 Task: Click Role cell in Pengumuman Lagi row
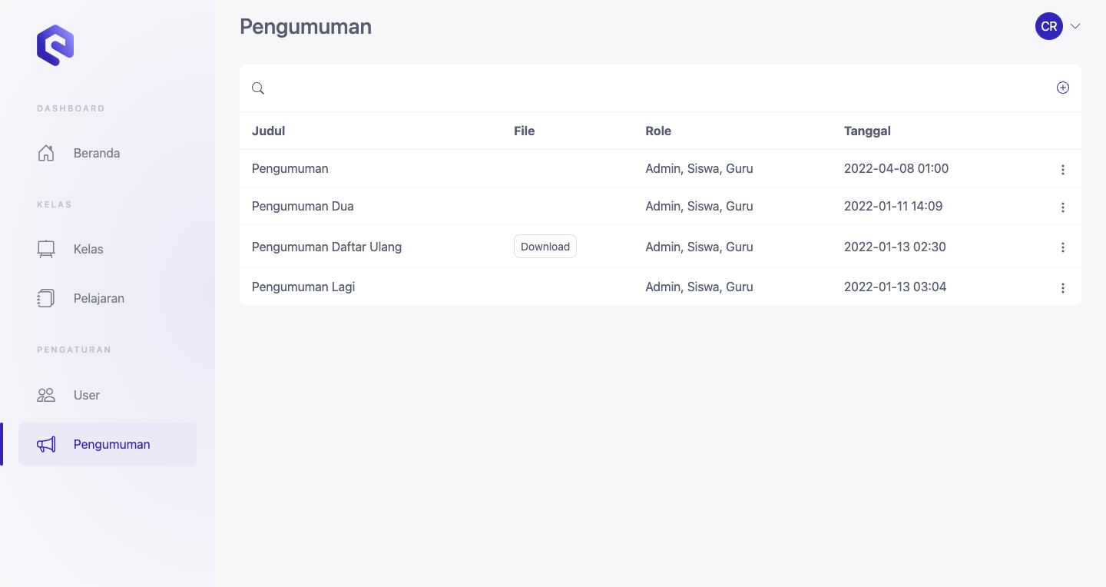[x=699, y=287]
